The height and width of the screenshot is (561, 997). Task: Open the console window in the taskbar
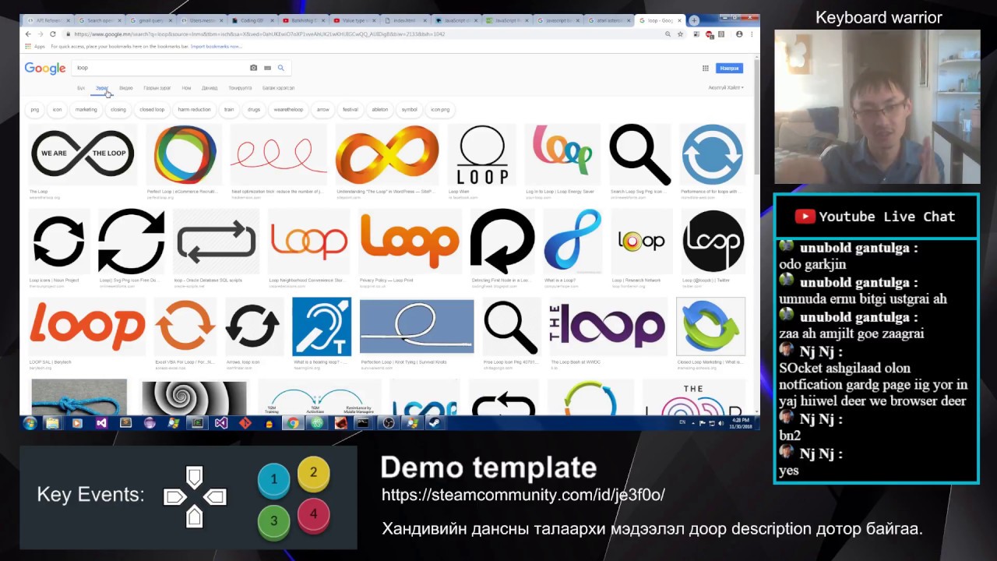tap(362, 423)
